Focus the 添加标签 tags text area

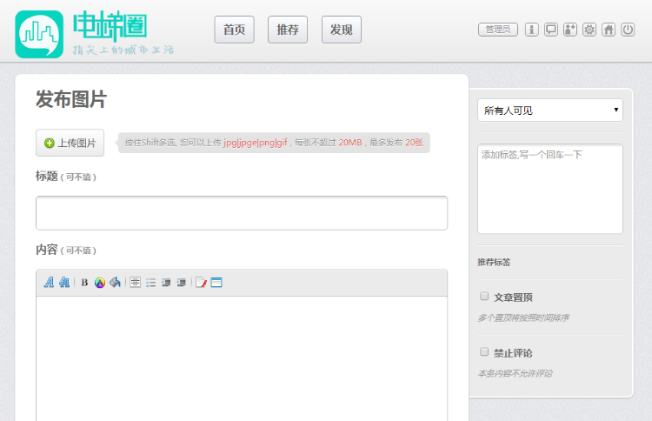550,189
